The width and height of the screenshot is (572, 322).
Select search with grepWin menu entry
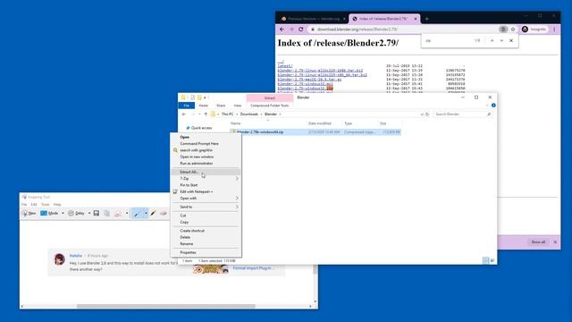(197, 150)
